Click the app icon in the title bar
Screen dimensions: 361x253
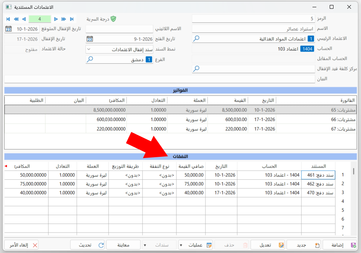pos(8,7)
